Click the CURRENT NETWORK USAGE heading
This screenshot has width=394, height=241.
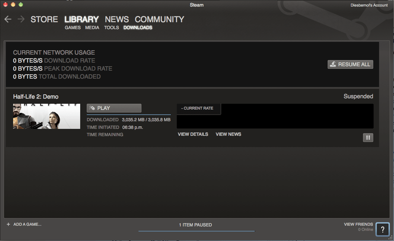54,53
